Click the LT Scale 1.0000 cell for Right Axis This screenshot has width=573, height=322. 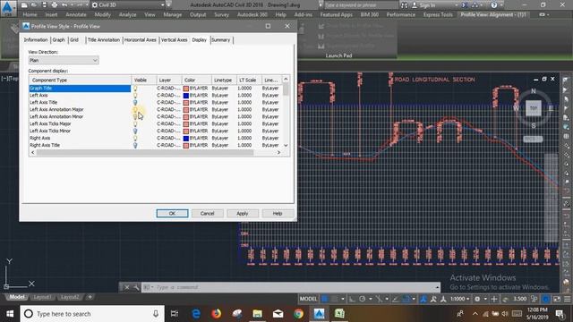(x=244, y=138)
